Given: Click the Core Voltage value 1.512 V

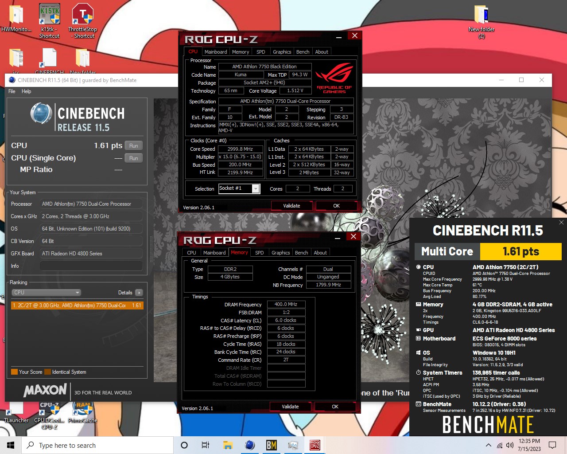Looking at the screenshot, I should (295, 90).
